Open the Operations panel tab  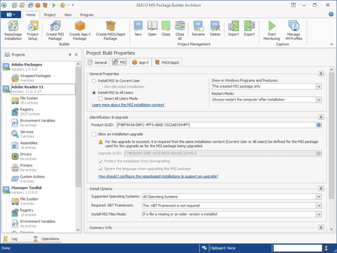coord(47,239)
